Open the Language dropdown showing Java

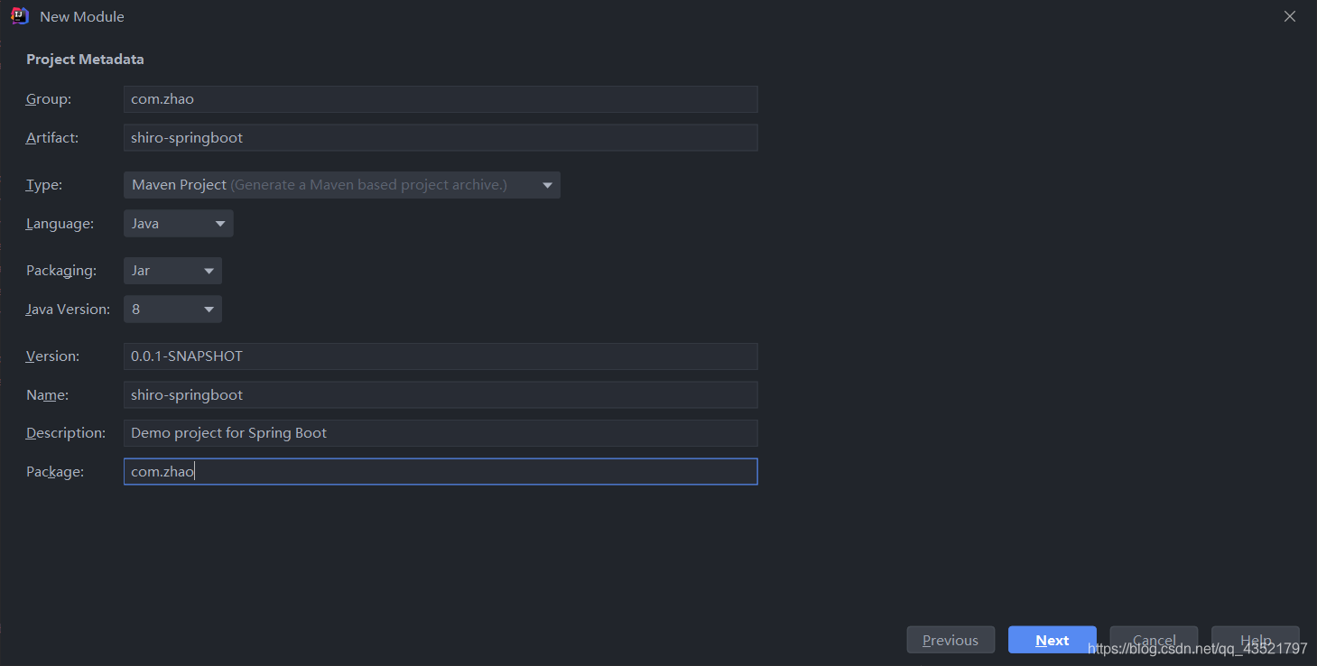coord(179,224)
